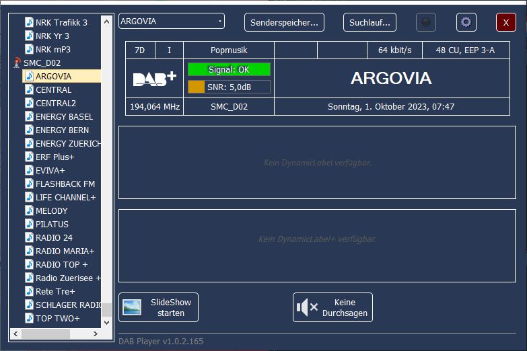Select station PILATUS
Image resolution: width=527 pixels, height=351 pixels.
coord(52,224)
